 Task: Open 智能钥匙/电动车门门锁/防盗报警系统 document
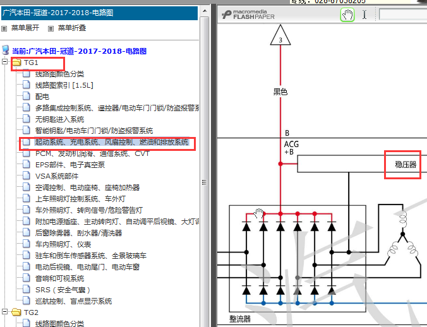point(94,131)
